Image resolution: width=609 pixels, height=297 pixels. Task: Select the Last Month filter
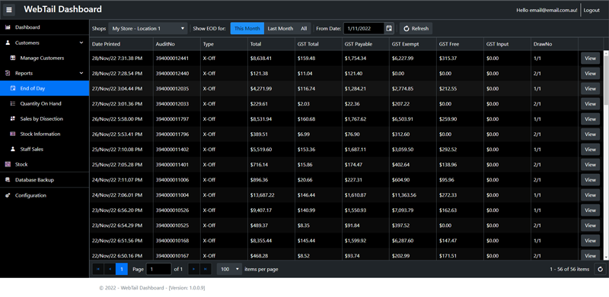pyautogui.click(x=280, y=28)
